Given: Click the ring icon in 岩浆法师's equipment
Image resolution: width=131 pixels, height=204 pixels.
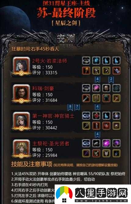Looking at the screenshot, I should tap(86, 61).
